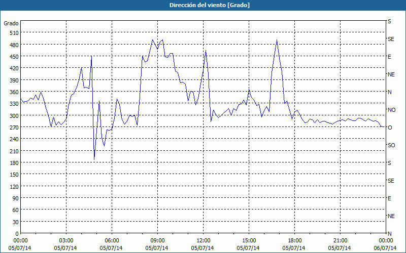Click the 390 y-axis value
The height and width of the screenshot is (253, 406).
click(x=14, y=80)
